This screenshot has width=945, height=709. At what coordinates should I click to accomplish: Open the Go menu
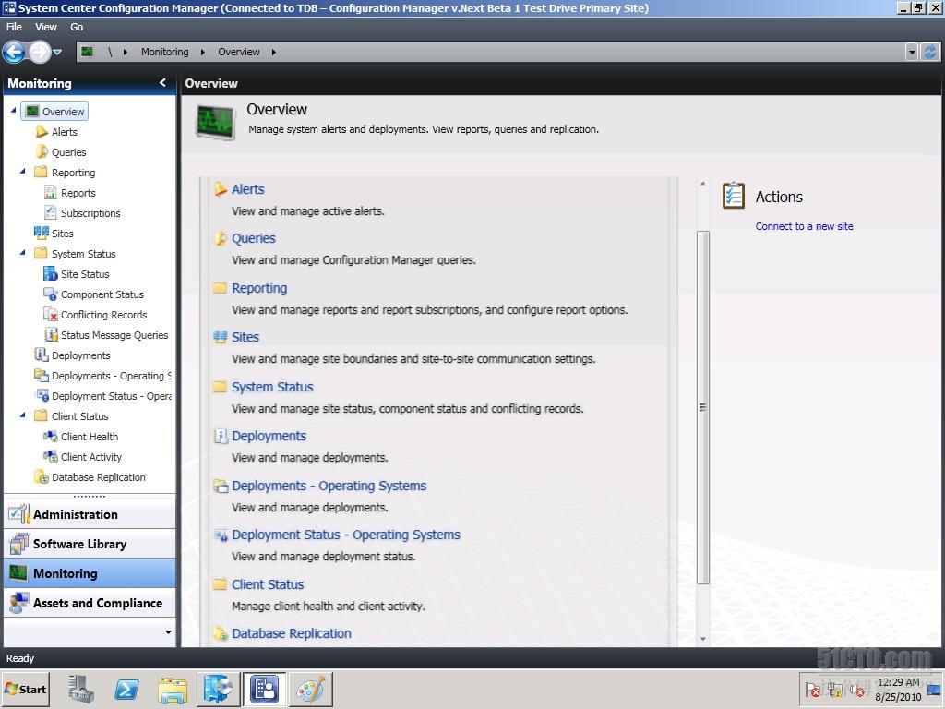(x=77, y=27)
